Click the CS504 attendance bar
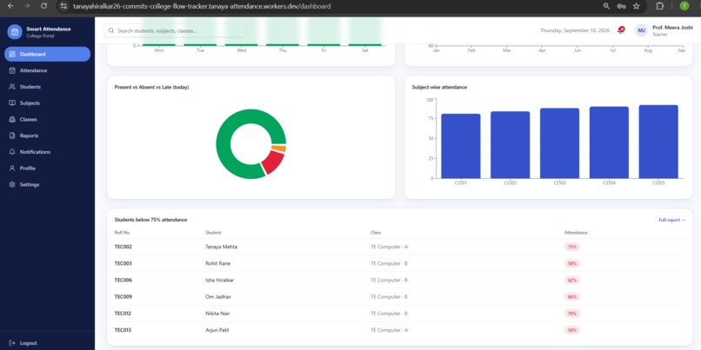Image resolution: width=701 pixels, height=350 pixels. (x=609, y=142)
